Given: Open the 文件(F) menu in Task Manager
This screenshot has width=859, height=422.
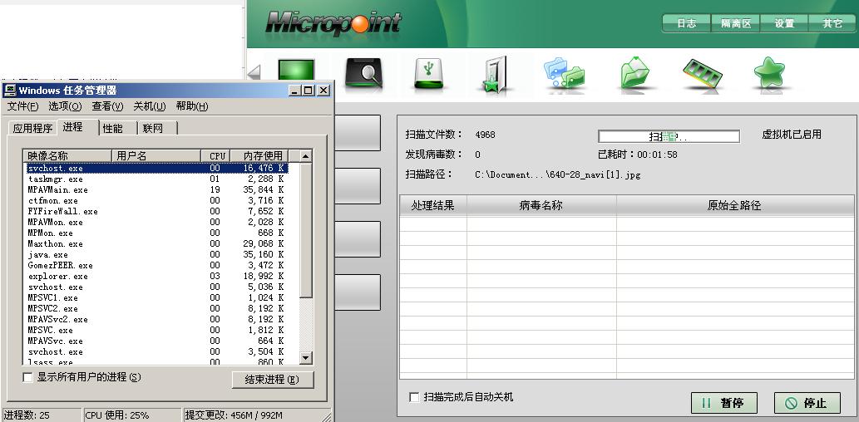Looking at the screenshot, I should (22, 106).
